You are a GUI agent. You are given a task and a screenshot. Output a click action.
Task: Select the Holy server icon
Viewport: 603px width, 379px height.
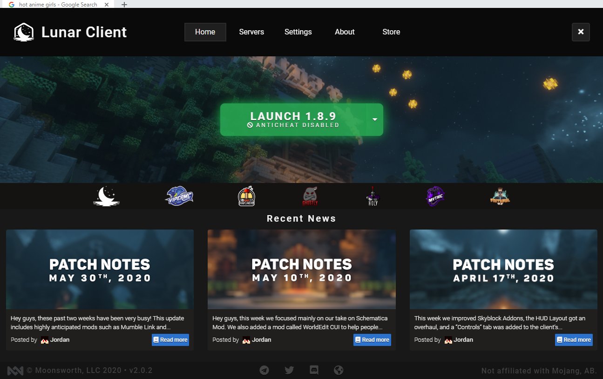tap(373, 196)
